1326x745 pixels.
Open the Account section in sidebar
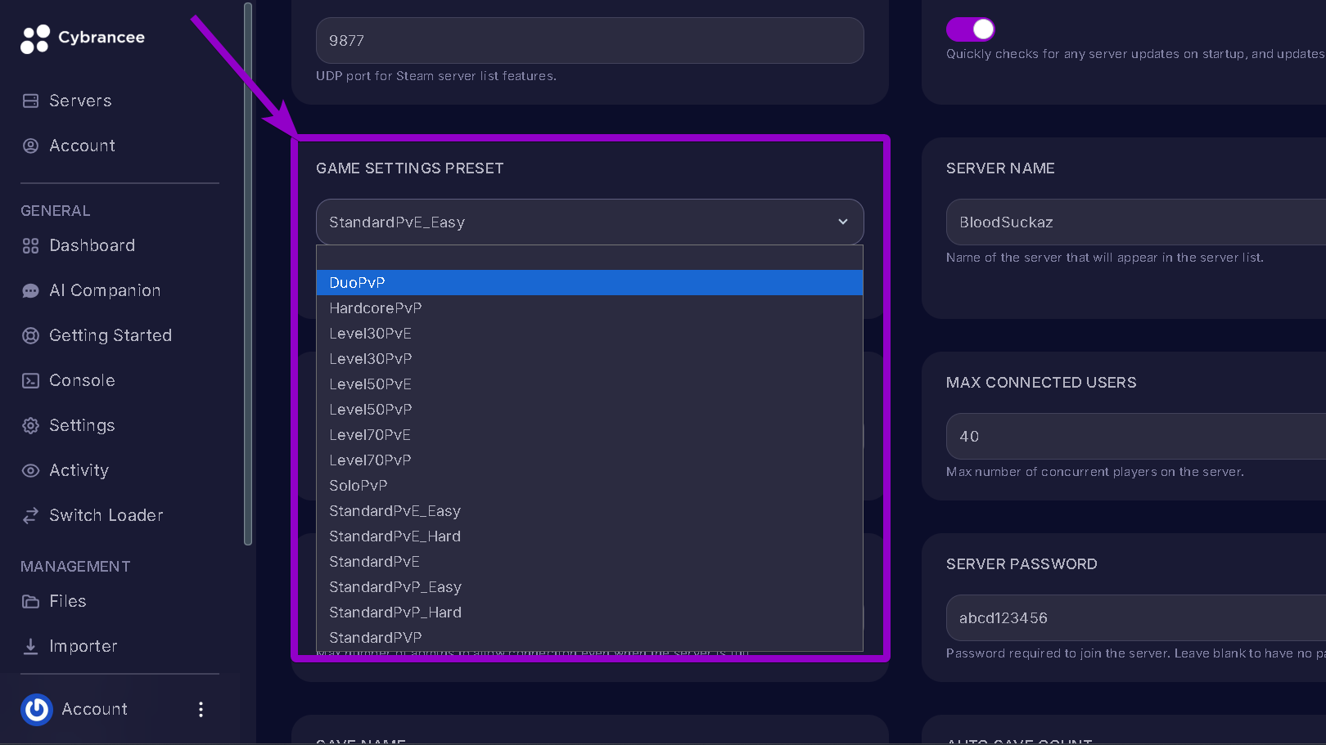tap(81, 146)
